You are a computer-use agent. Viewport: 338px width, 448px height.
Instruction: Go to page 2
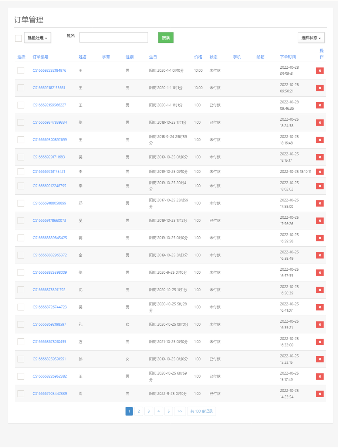tap(139, 411)
